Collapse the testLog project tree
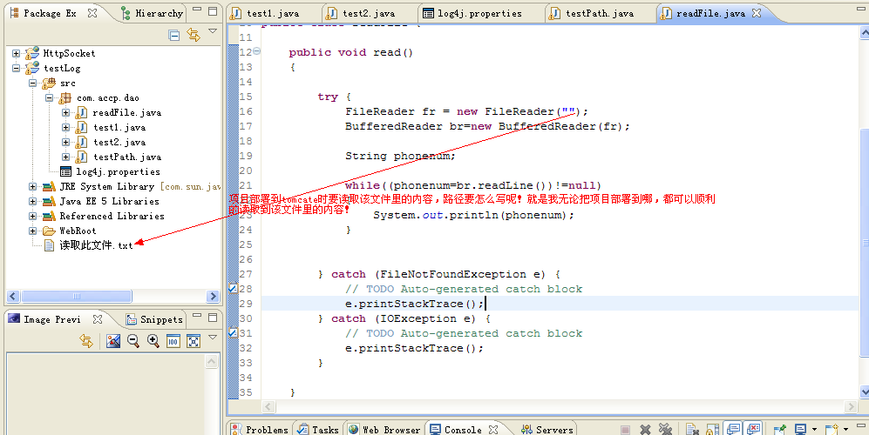This screenshot has width=869, height=435. (x=16, y=69)
